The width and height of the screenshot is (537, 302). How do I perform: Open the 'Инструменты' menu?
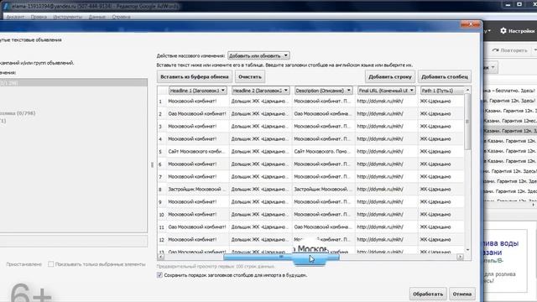click(x=67, y=17)
